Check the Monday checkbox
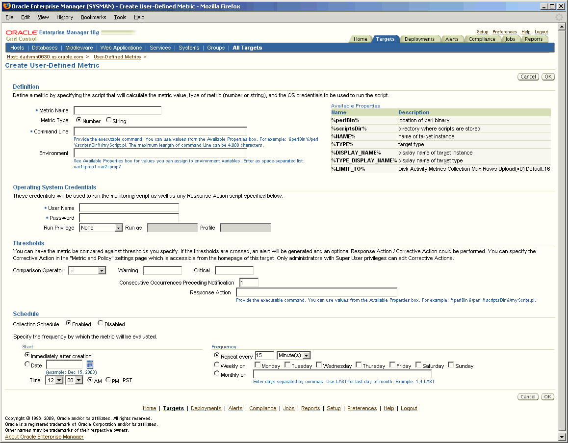The height and width of the screenshot is (443, 568). [x=258, y=365]
